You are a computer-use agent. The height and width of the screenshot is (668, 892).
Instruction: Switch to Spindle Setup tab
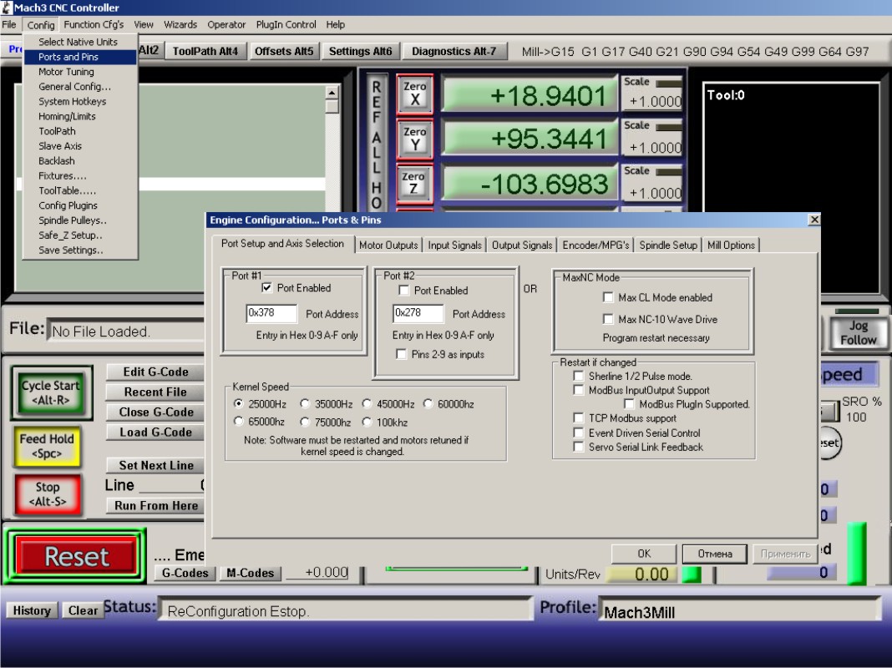click(668, 245)
